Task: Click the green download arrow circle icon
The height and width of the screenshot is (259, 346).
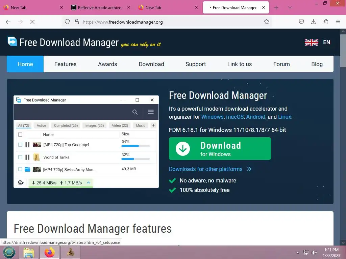Action: pos(183,149)
